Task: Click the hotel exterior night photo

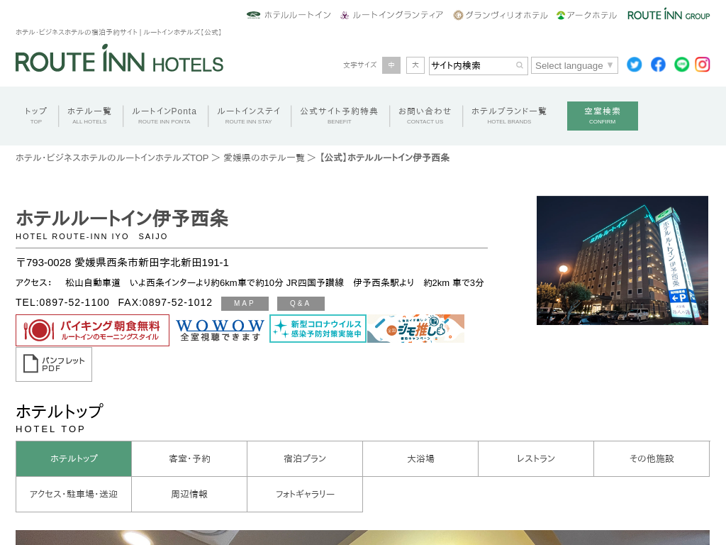Action: pos(622,260)
